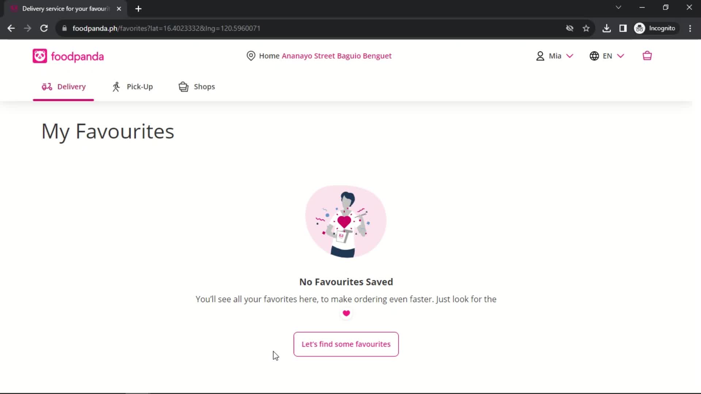This screenshot has width=701, height=394.
Task: Click the user account icon
Action: 540,56
